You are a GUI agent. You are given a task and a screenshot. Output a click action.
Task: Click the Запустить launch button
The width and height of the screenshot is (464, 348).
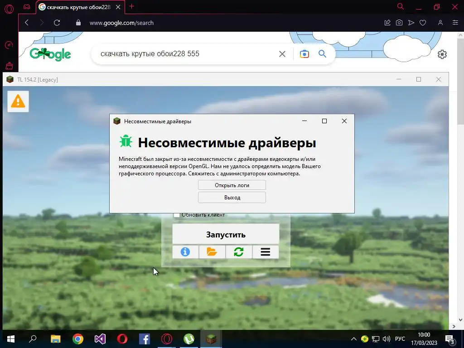point(226,234)
